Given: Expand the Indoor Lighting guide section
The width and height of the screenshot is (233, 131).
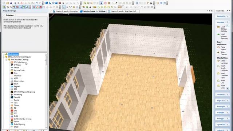Looking at the screenshot, I should (x=228, y=16).
